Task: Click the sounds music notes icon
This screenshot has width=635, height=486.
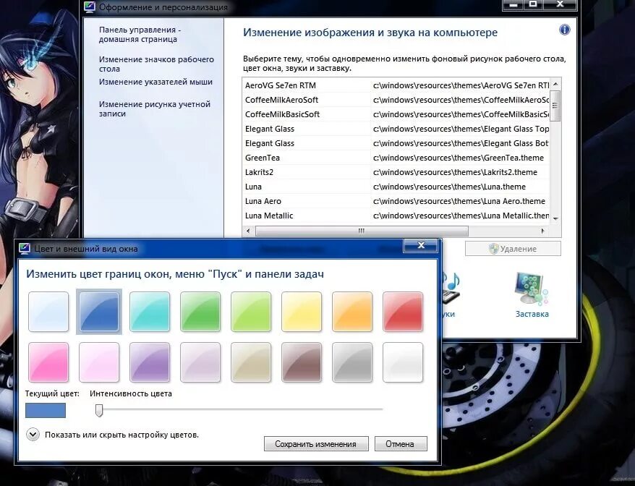Action: click(451, 288)
